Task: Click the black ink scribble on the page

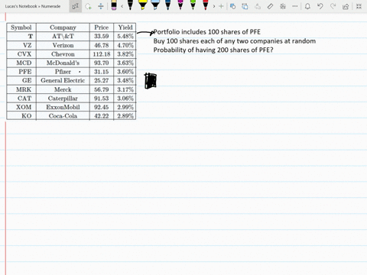Action: [151, 81]
